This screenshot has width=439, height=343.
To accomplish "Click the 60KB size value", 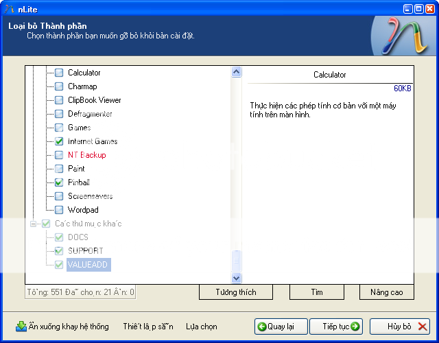I will click(x=403, y=88).
